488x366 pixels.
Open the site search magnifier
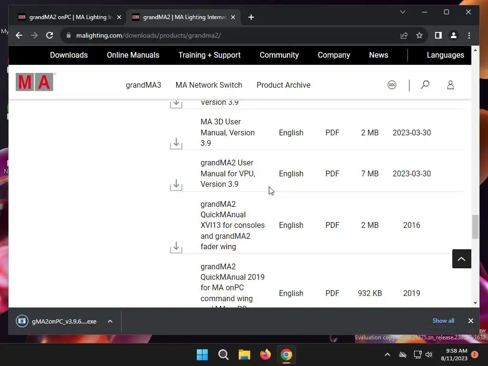(425, 85)
